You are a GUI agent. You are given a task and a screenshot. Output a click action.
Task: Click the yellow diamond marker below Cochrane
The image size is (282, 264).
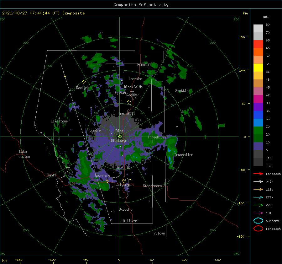click(x=107, y=181)
